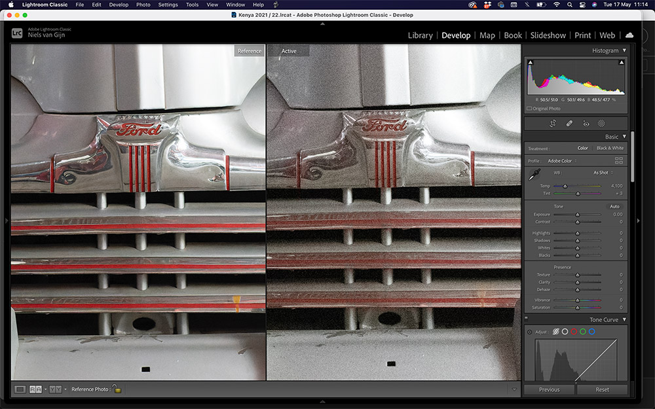
Task: Apply Auto tone adjustment
Action: click(614, 207)
